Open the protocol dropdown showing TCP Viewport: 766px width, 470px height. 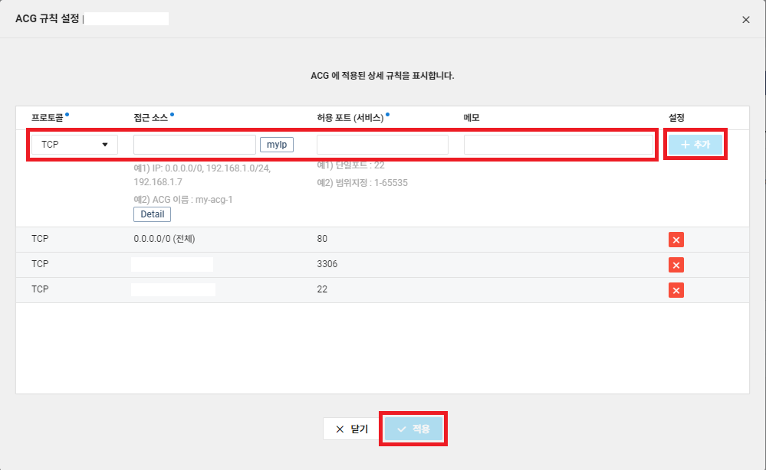click(x=74, y=144)
